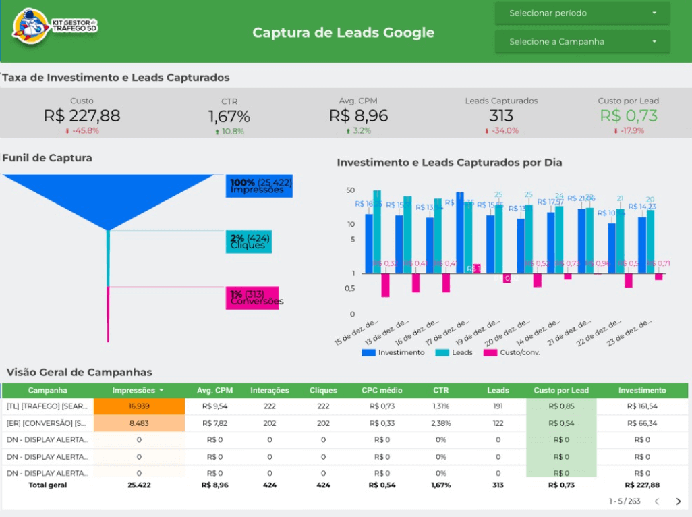Go to previous table page arrow
The image size is (692, 517).
(x=658, y=501)
